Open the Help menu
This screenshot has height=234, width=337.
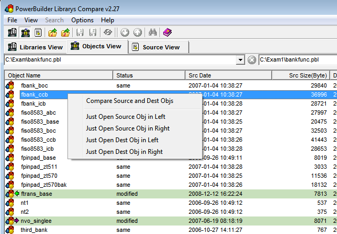tap(107, 20)
